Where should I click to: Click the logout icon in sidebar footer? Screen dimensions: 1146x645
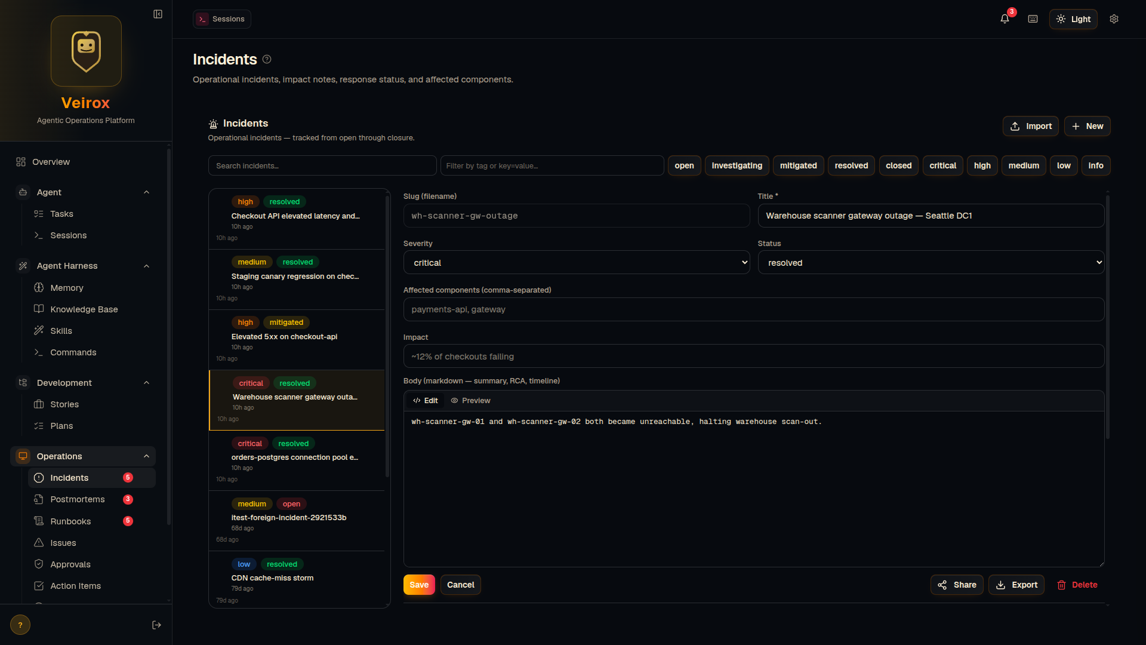(x=156, y=625)
